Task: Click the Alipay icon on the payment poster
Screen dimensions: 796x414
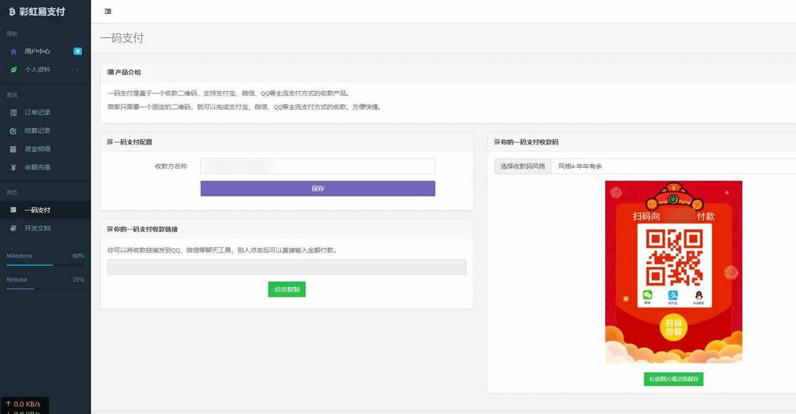Action: 673,295
